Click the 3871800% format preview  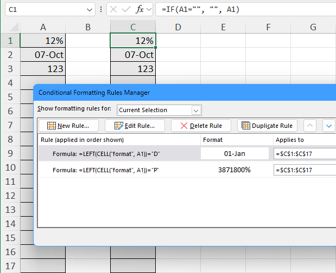click(234, 170)
